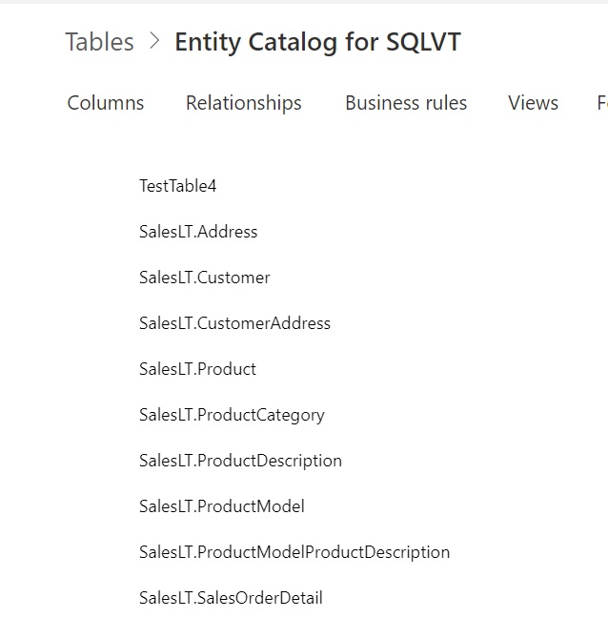
Task: Click the SalesLT.CustomerAddress entry
Action: click(234, 323)
